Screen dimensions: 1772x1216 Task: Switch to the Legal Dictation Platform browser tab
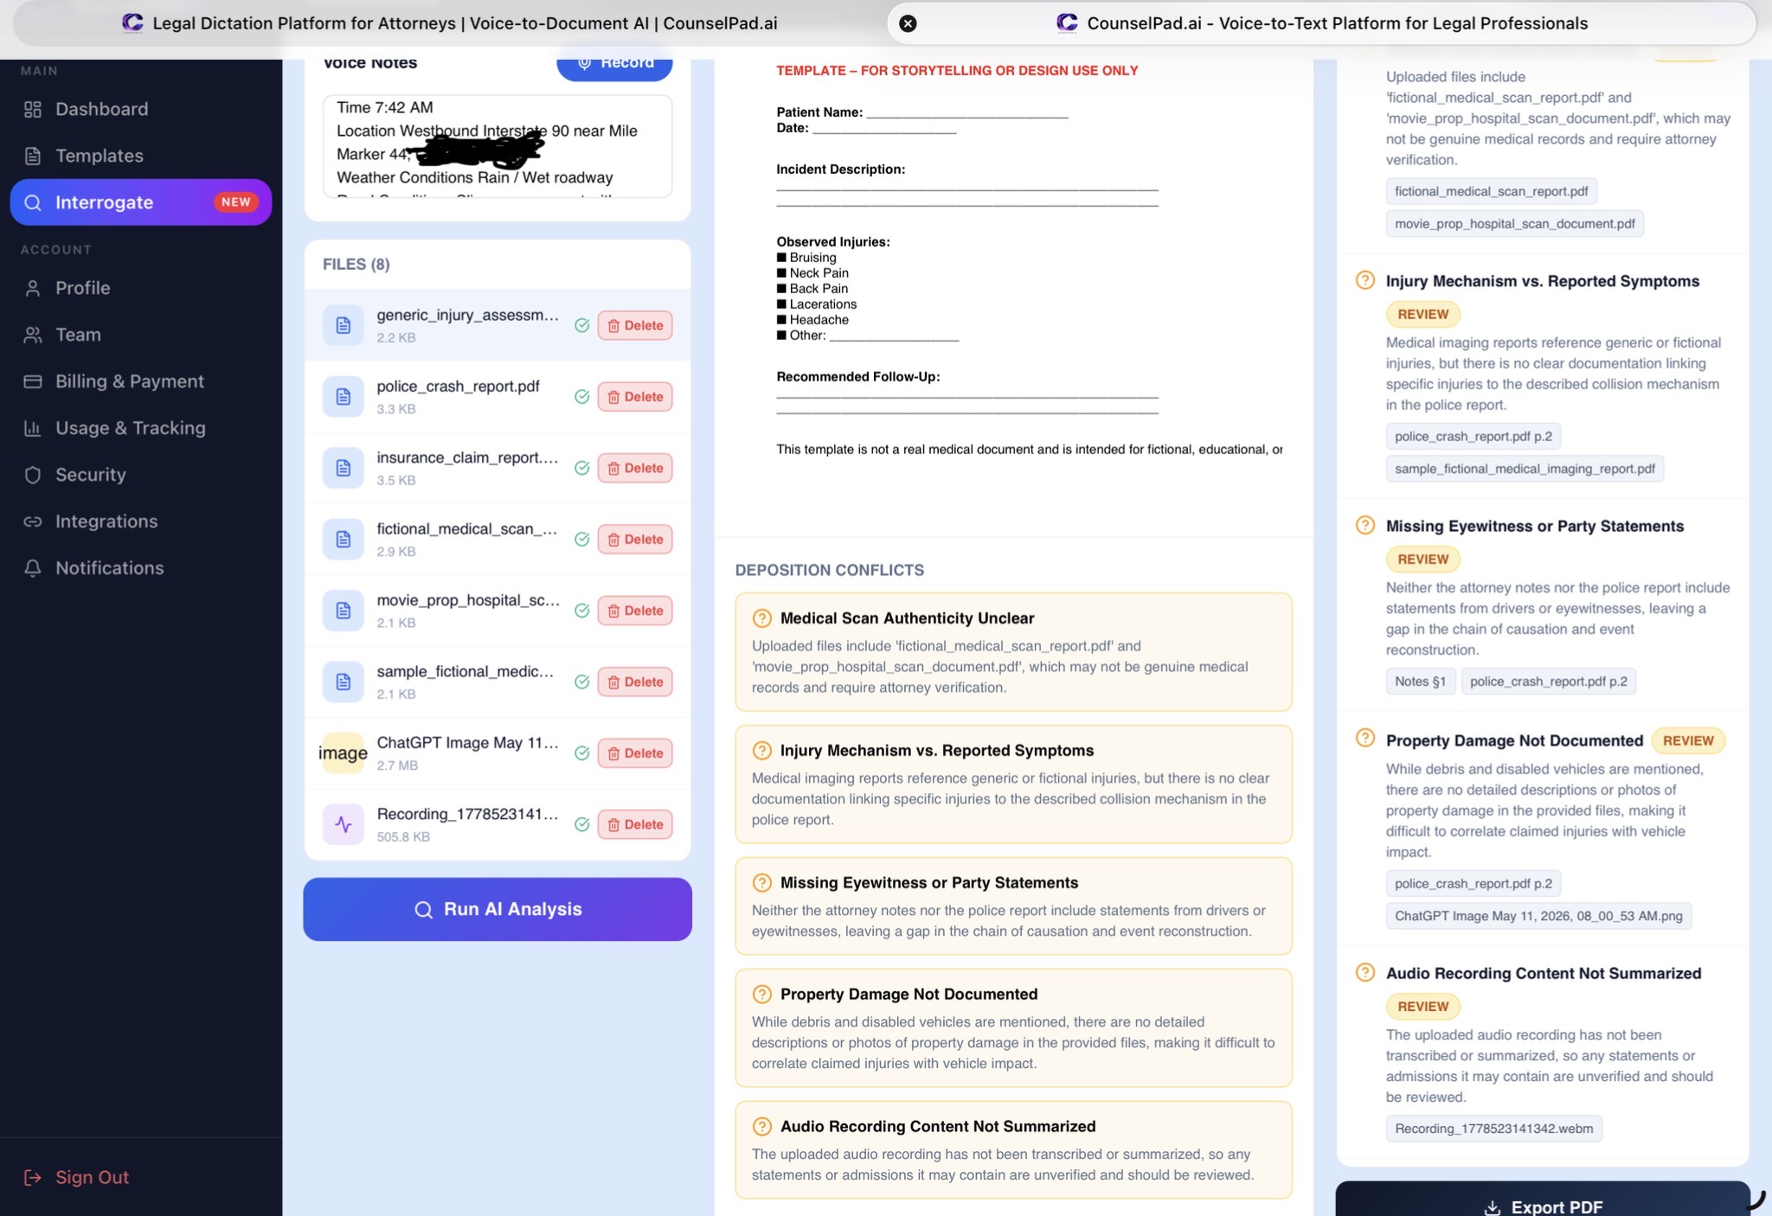(x=450, y=23)
